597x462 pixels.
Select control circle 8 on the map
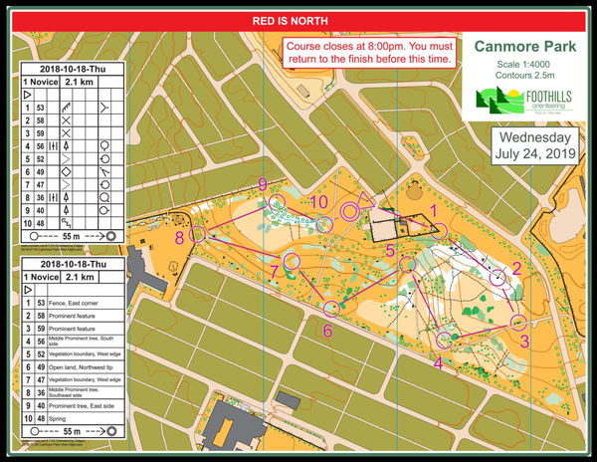[x=198, y=234]
